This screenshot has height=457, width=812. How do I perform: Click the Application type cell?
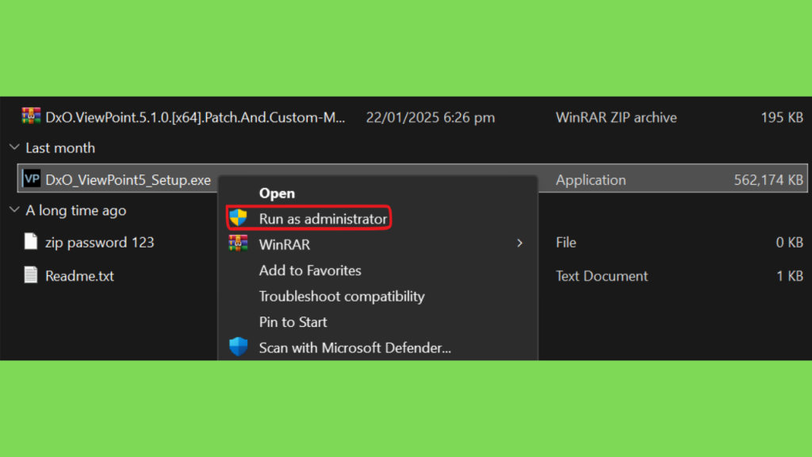pyautogui.click(x=591, y=180)
